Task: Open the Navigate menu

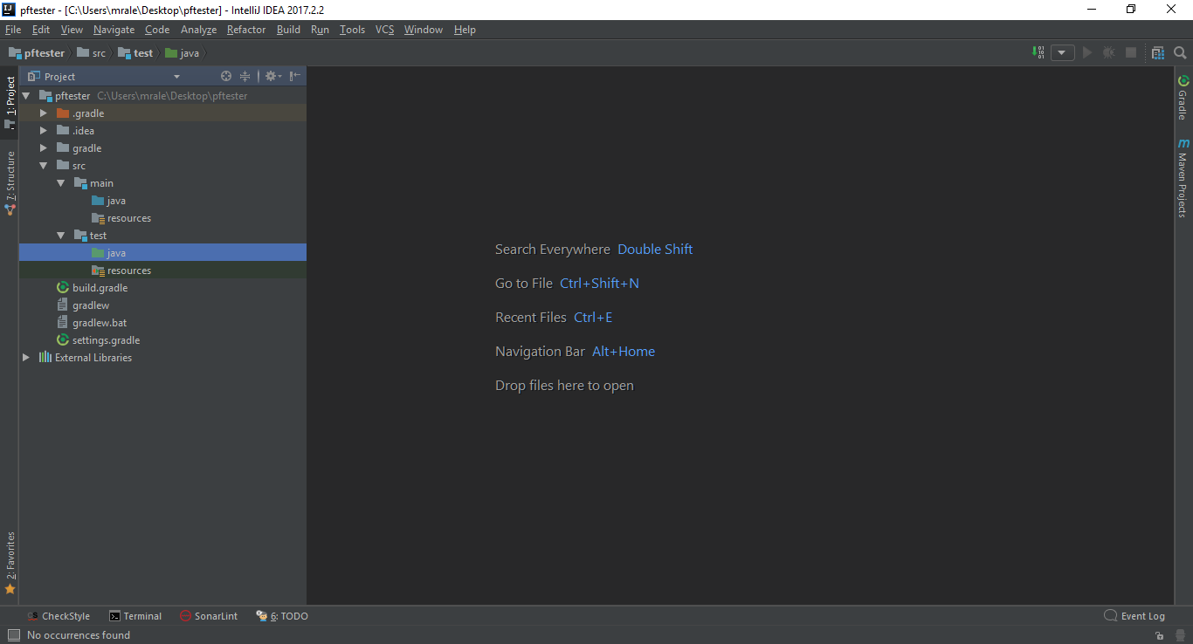Action: pyautogui.click(x=114, y=30)
